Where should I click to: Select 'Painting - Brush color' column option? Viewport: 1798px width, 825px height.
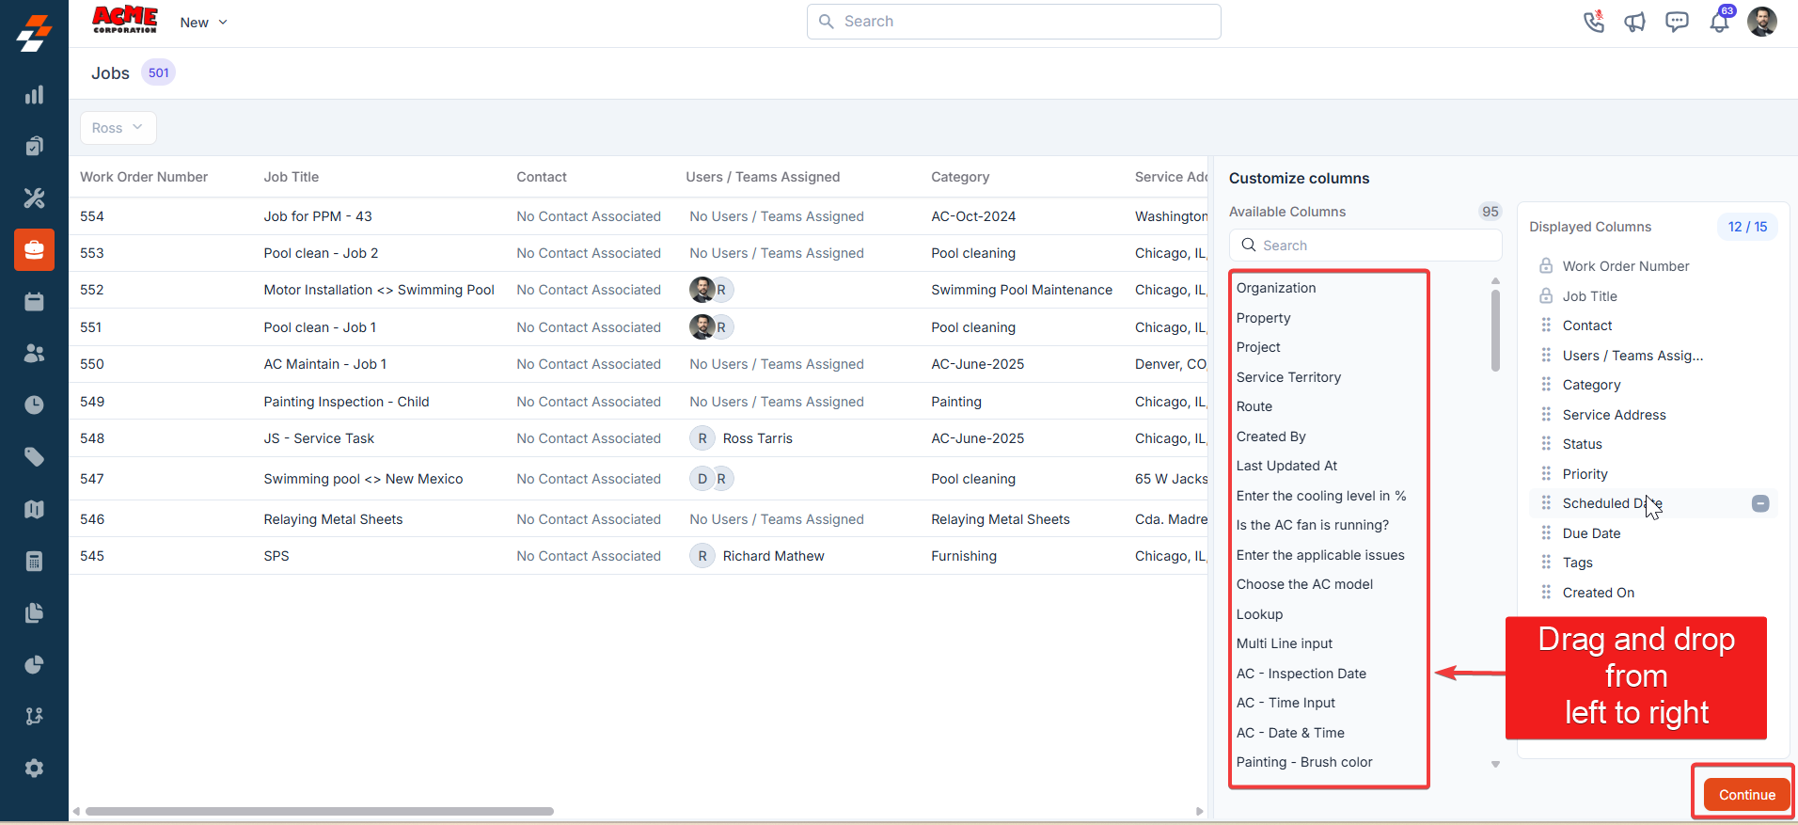pos(1304,762)
